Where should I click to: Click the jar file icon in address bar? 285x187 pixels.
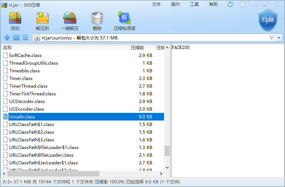click(37, 38)
